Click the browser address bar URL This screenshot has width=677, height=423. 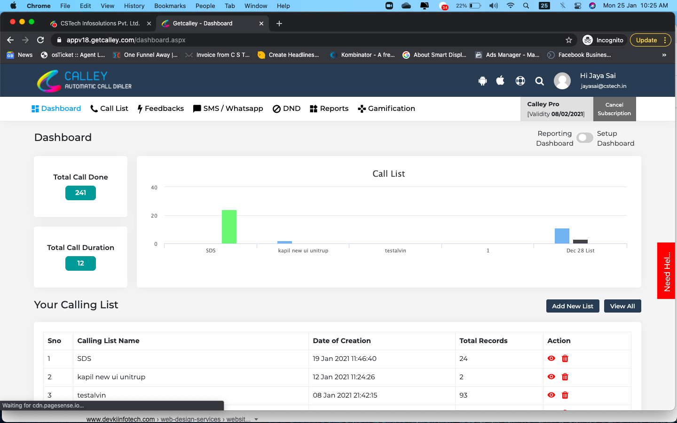(x=126, y=40)
